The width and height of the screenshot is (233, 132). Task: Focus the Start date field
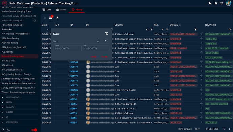tap(67, 48)
